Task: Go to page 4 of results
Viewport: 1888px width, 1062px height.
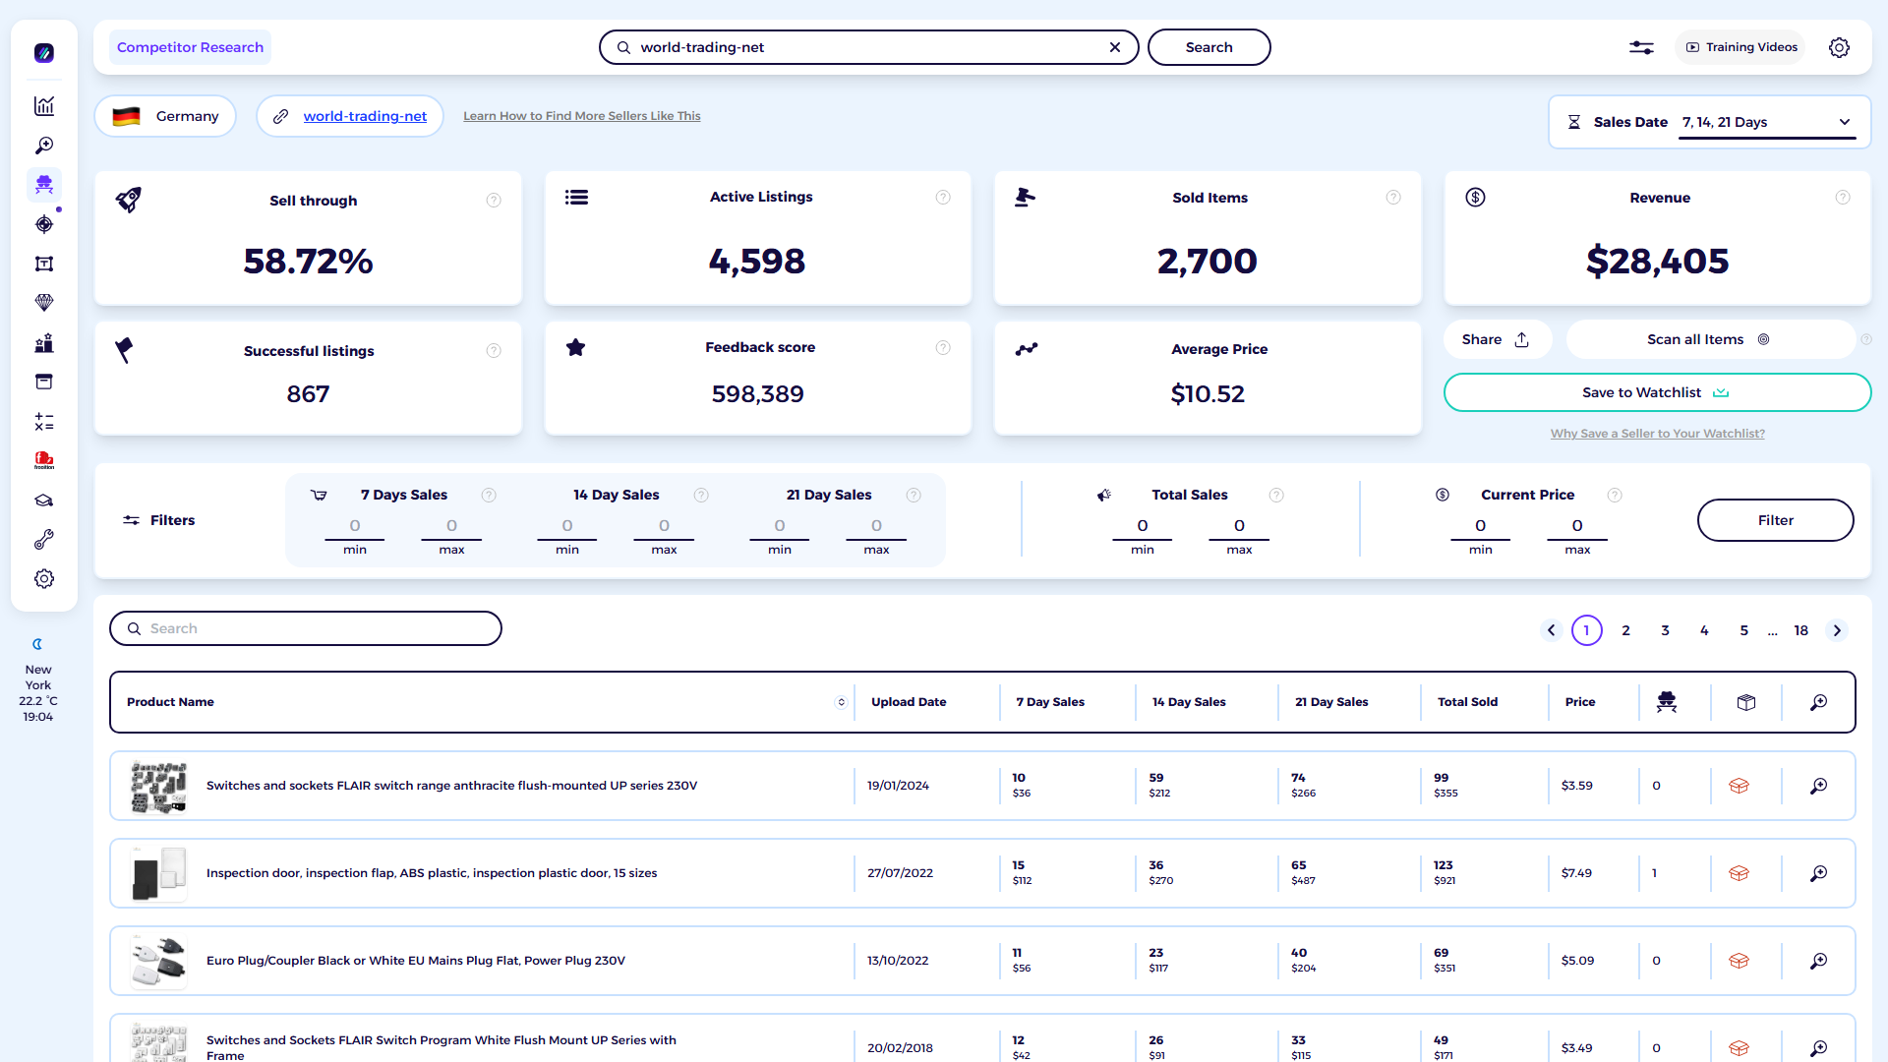Action: (x=1705, y=630)
